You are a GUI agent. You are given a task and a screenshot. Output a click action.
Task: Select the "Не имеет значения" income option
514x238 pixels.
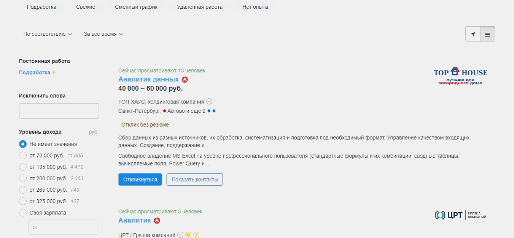(x=23, y=144)
